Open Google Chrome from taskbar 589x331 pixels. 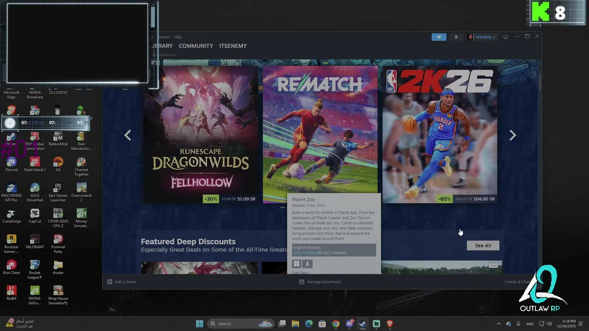point(336,324)
